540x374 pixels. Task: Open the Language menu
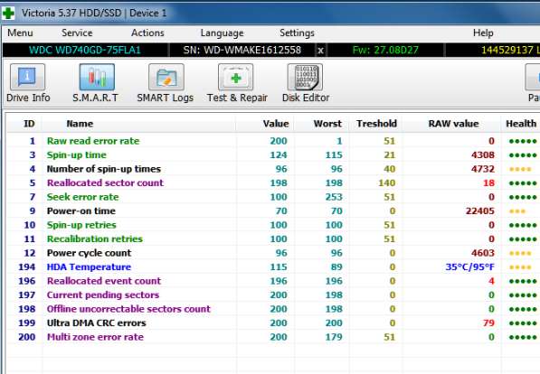tap(223, 33)
